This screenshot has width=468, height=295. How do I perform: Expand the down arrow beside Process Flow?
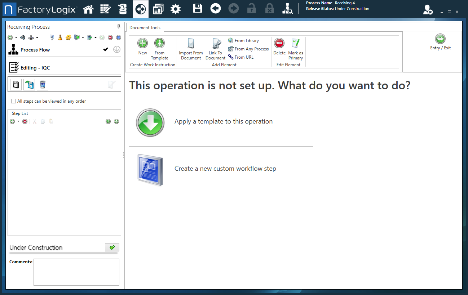pyautogui.click(x=116, y=49)
